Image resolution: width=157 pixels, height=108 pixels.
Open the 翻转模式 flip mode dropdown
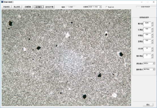[154, 69]
